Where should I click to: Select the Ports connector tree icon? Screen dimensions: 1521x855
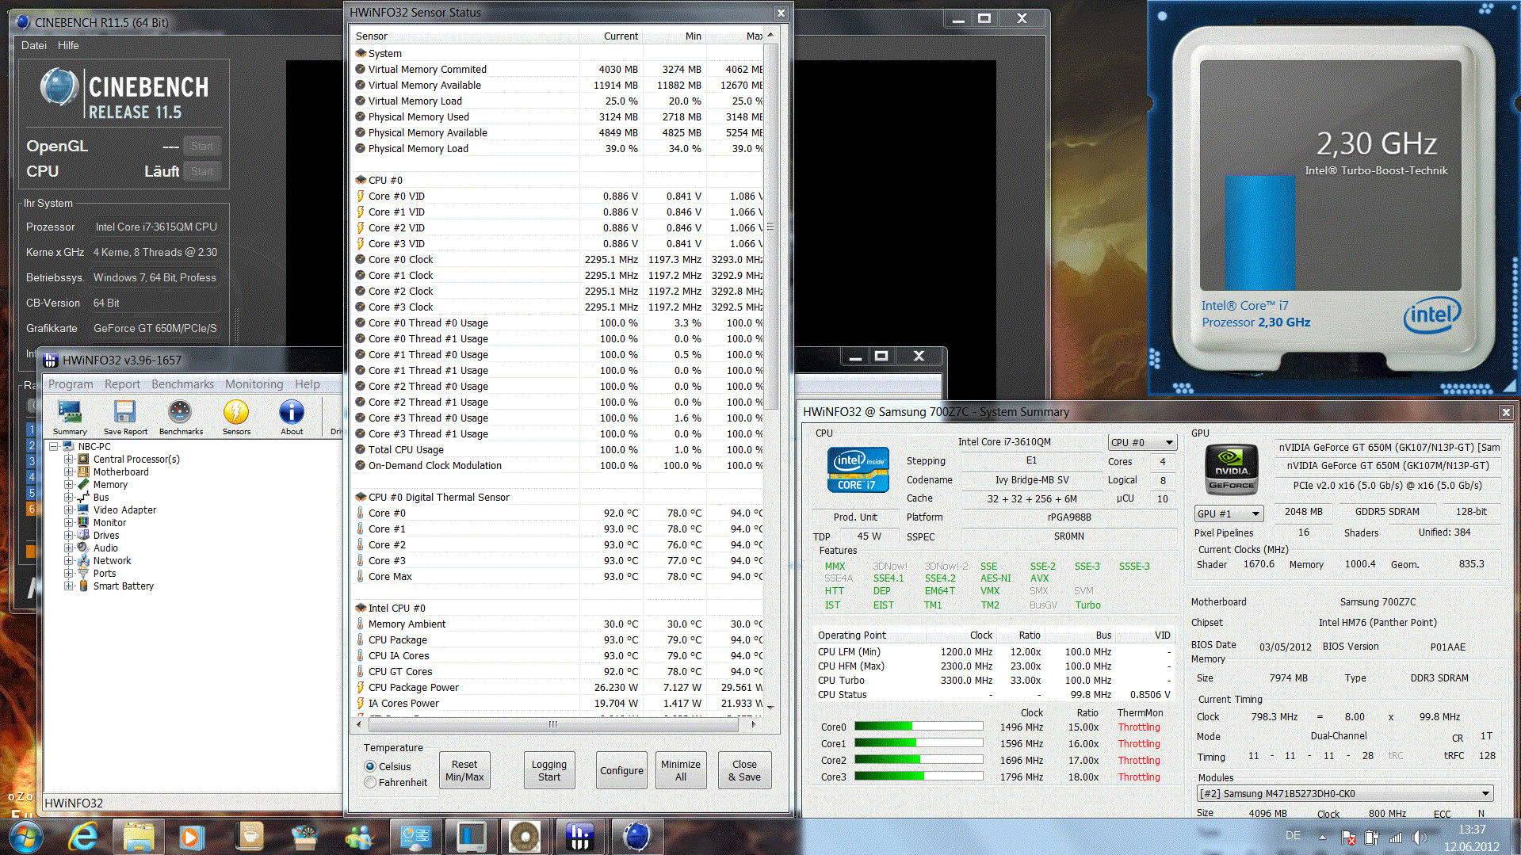pyautogui.click(x=82, y=573)
